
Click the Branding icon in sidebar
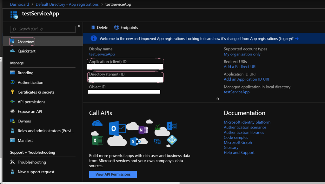tap(13, 73)
